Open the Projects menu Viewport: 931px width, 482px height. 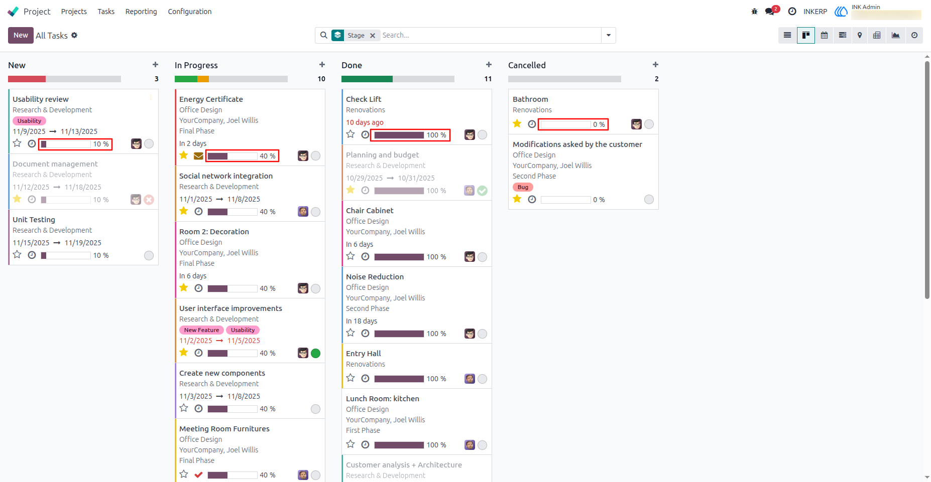(x=74, y=12)
